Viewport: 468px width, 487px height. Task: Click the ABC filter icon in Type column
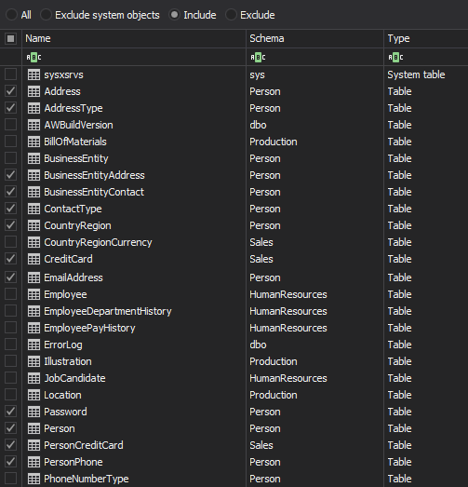tap(395, 57)
